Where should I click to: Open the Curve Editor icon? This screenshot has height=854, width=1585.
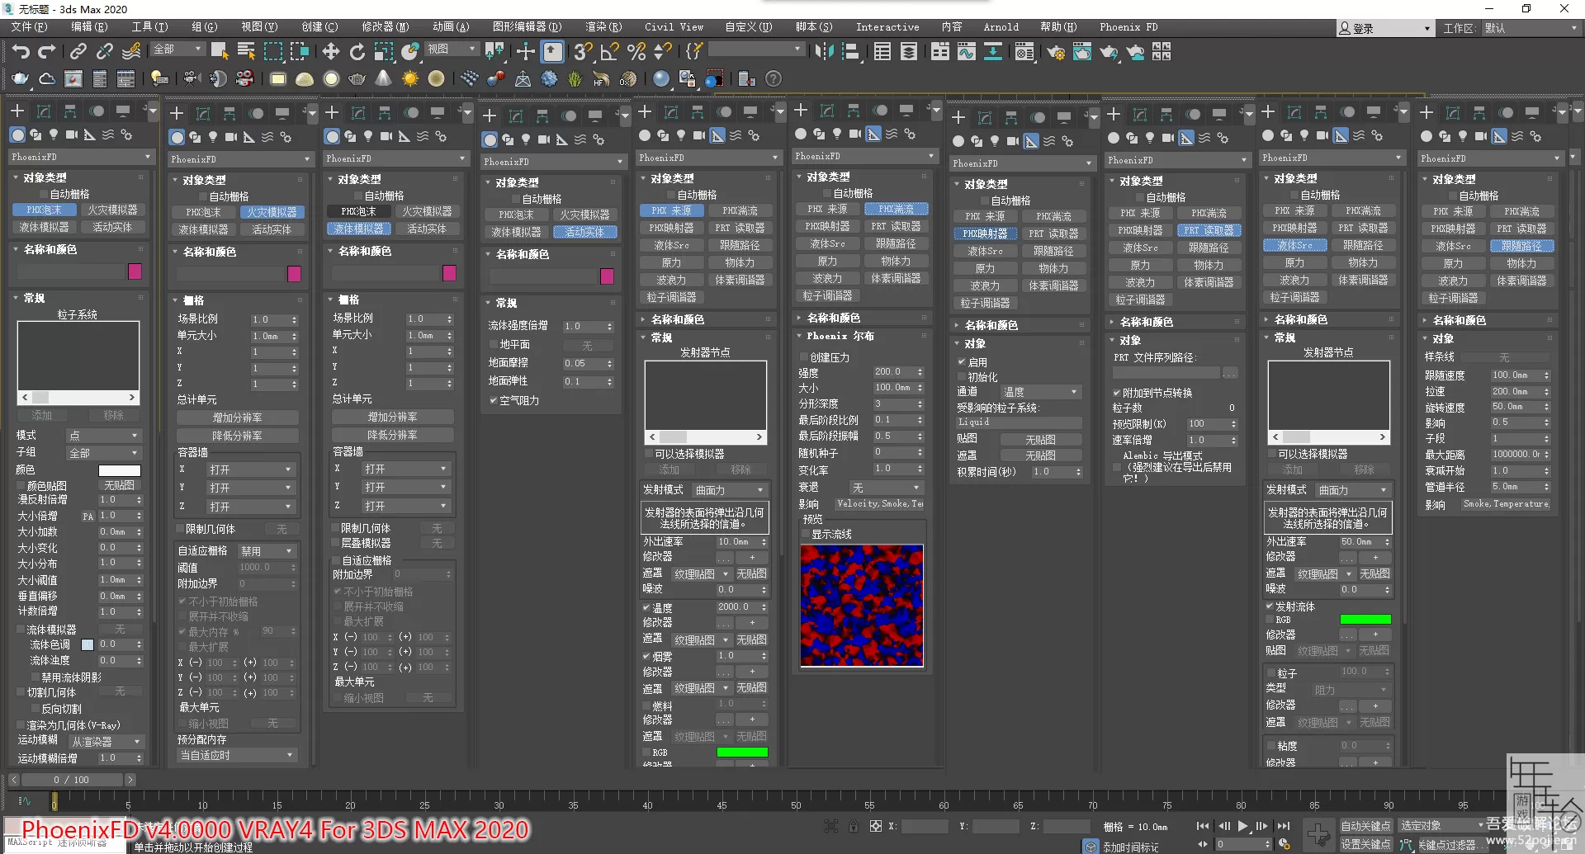(967, 52)
